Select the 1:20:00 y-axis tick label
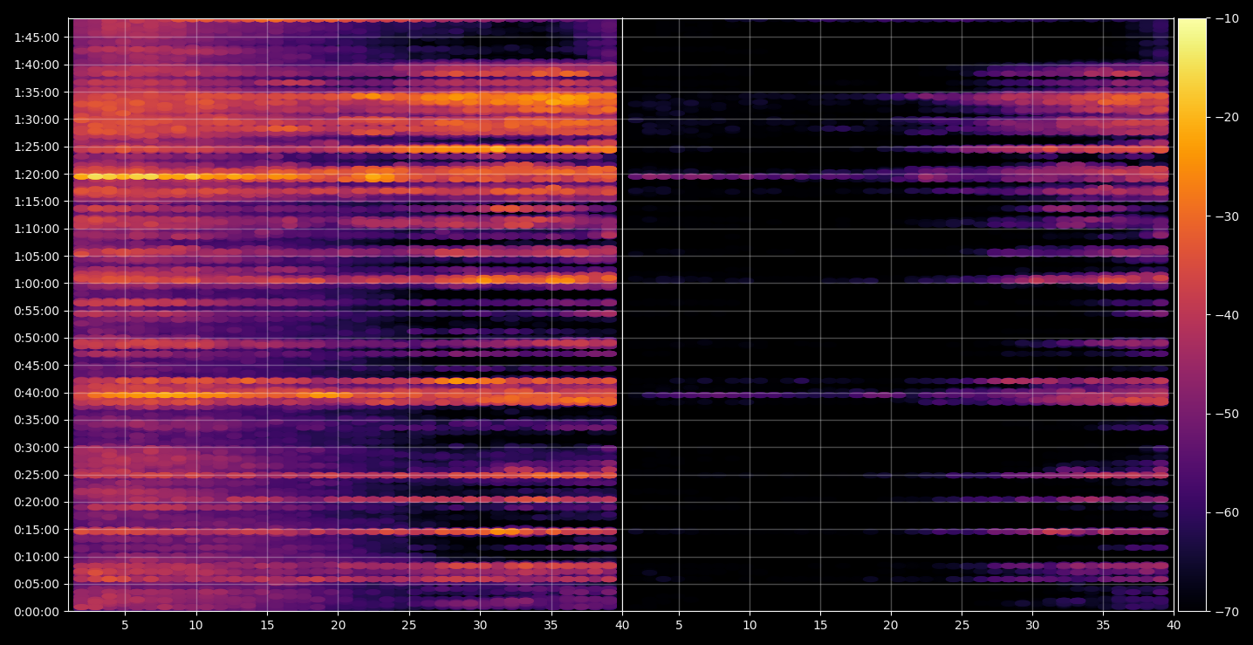 [38, 174]
